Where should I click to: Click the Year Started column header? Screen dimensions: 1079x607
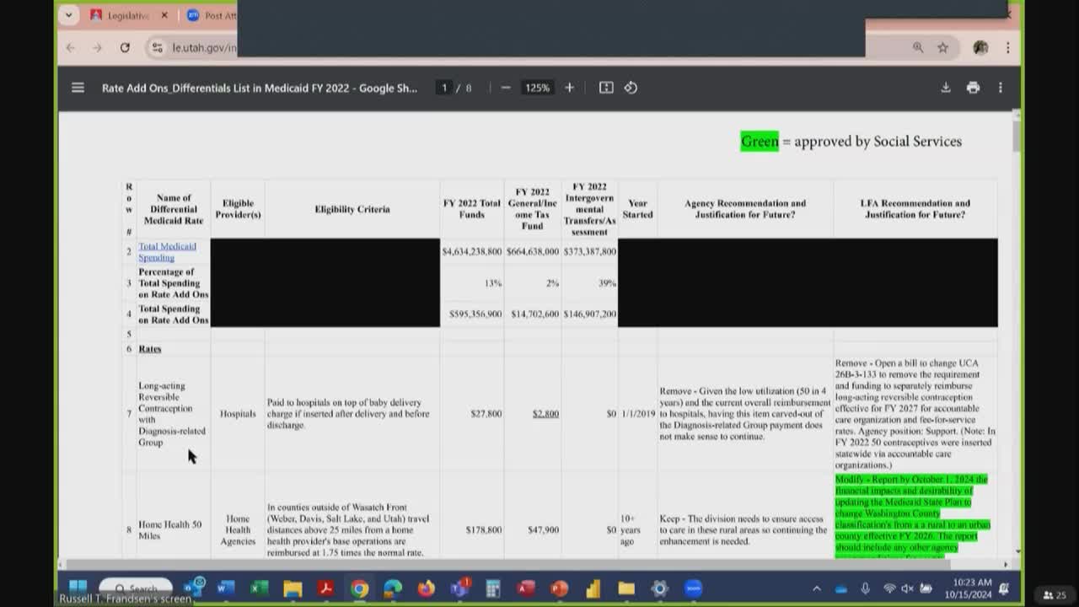point(637,209)
